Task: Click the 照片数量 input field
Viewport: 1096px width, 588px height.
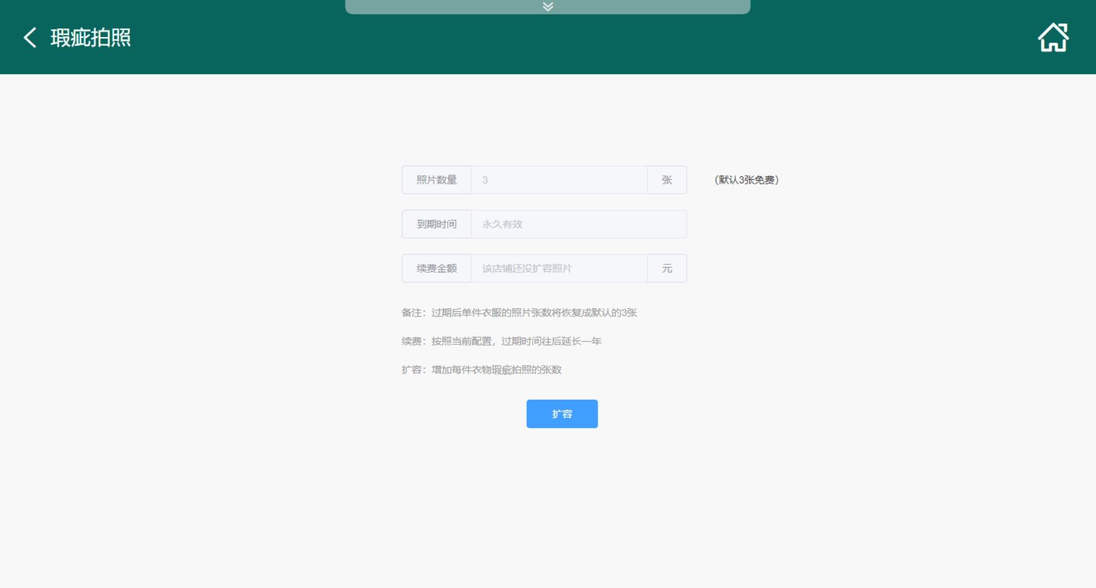Action: point(558,180)
